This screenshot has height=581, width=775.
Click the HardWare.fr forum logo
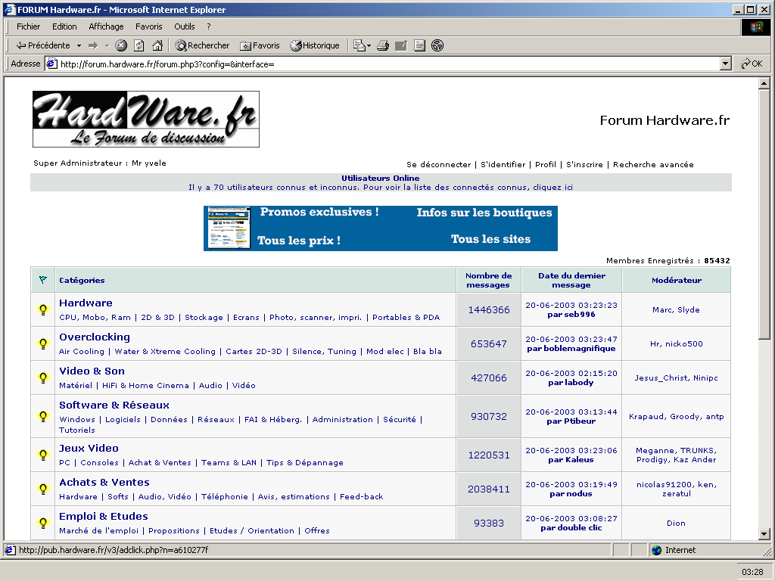tap(146, 119)
